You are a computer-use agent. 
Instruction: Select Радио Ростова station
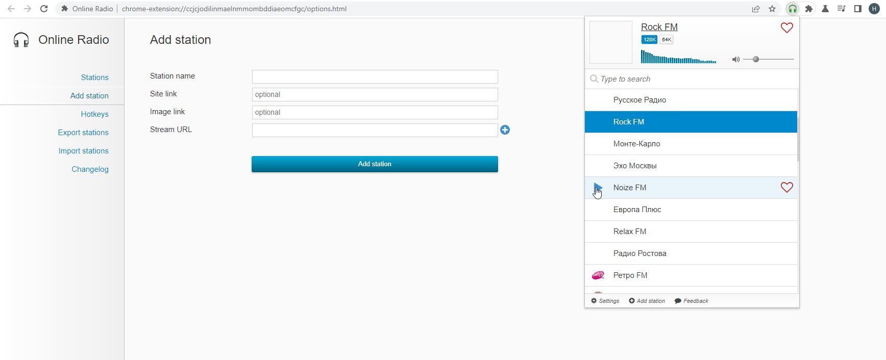coord(691,253)
